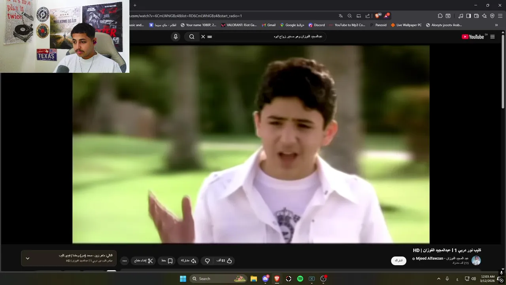Click the cast media icon in address bar
The height and width of the screenshot is (285, 506).
click(x=359, y=16)
